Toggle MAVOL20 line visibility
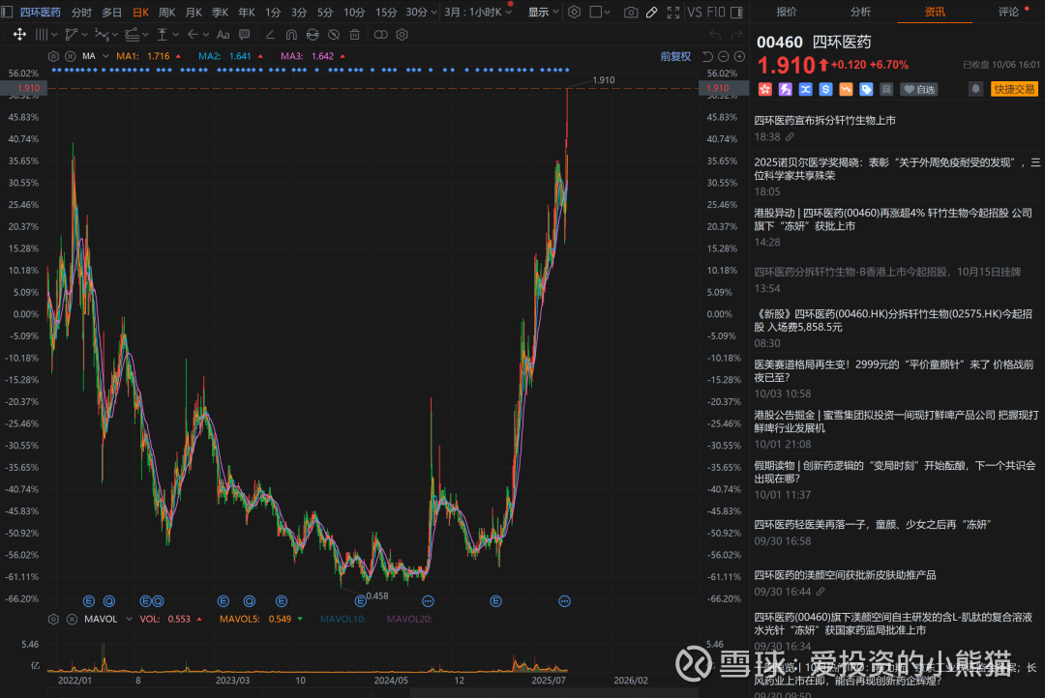Screen dimensions: 1045x698 click(409, 620)
